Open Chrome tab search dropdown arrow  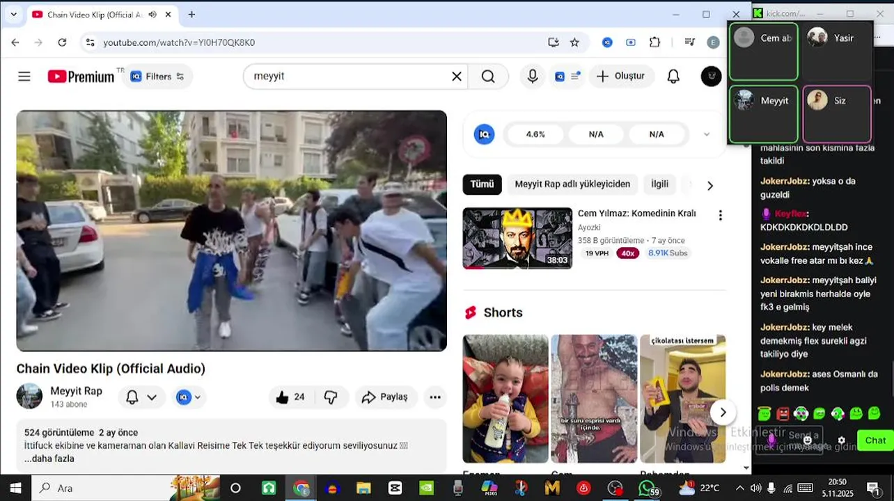[13, 15]
